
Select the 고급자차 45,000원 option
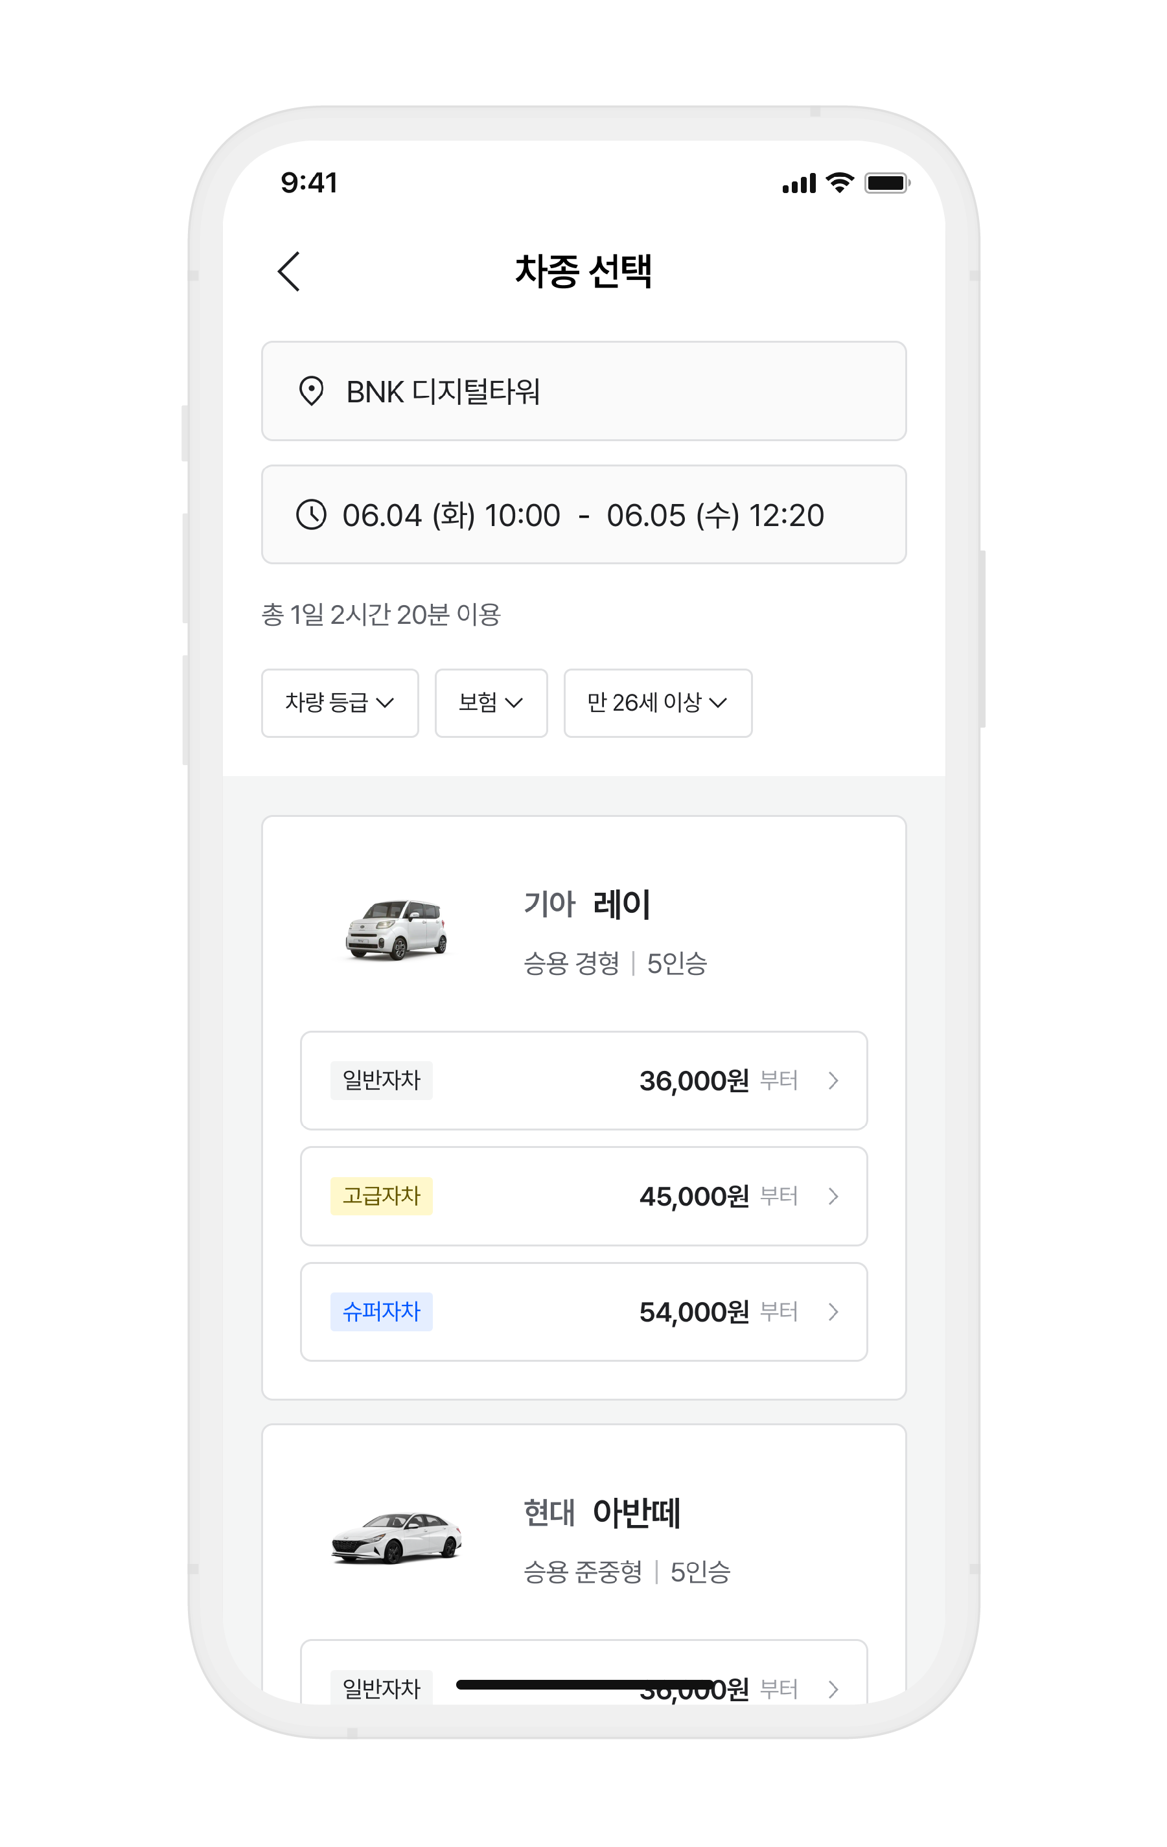(x=584, y=1197)
